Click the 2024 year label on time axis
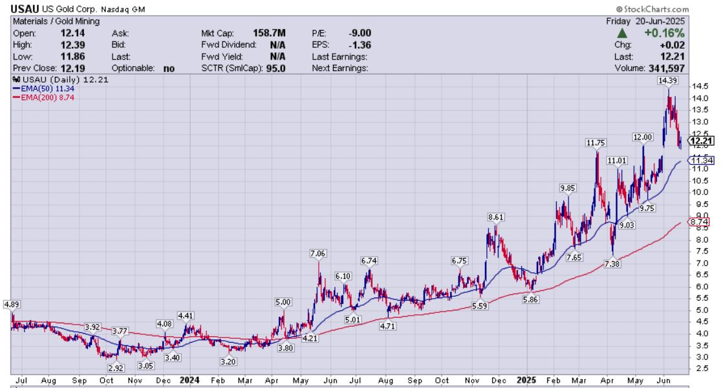 189,381
